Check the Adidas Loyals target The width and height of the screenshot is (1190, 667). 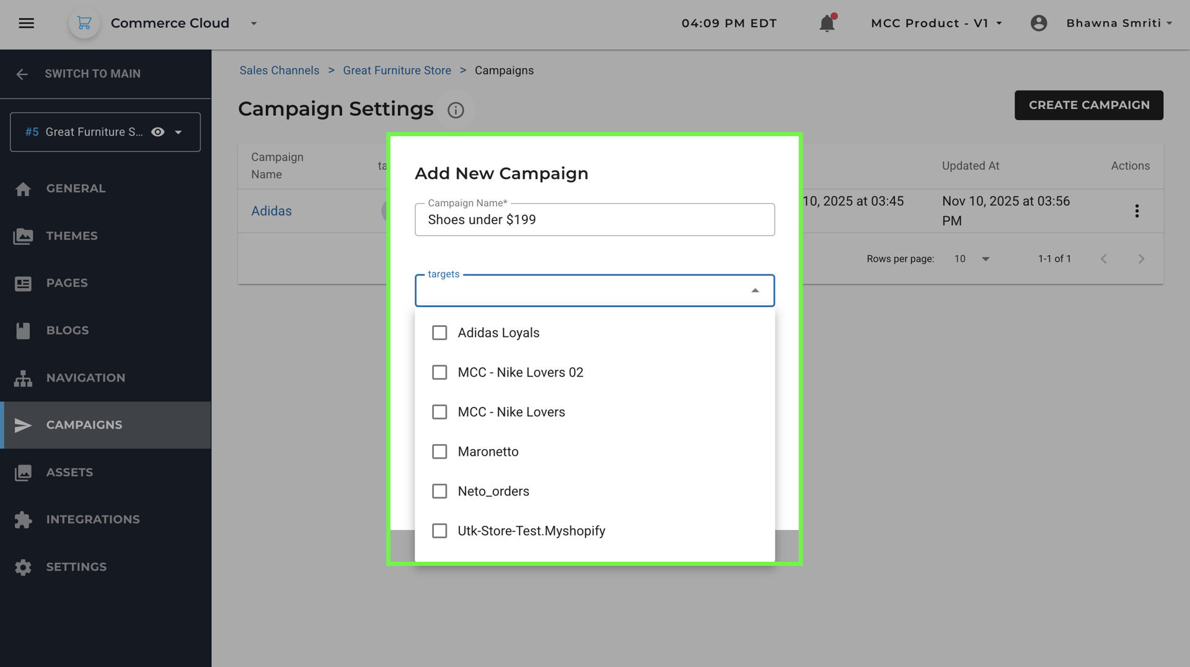click(x=439, y=333)
